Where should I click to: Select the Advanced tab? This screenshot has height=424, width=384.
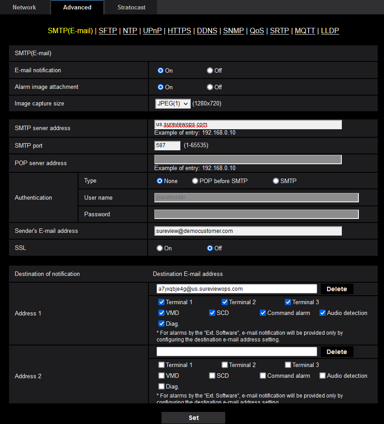[77, 7]
